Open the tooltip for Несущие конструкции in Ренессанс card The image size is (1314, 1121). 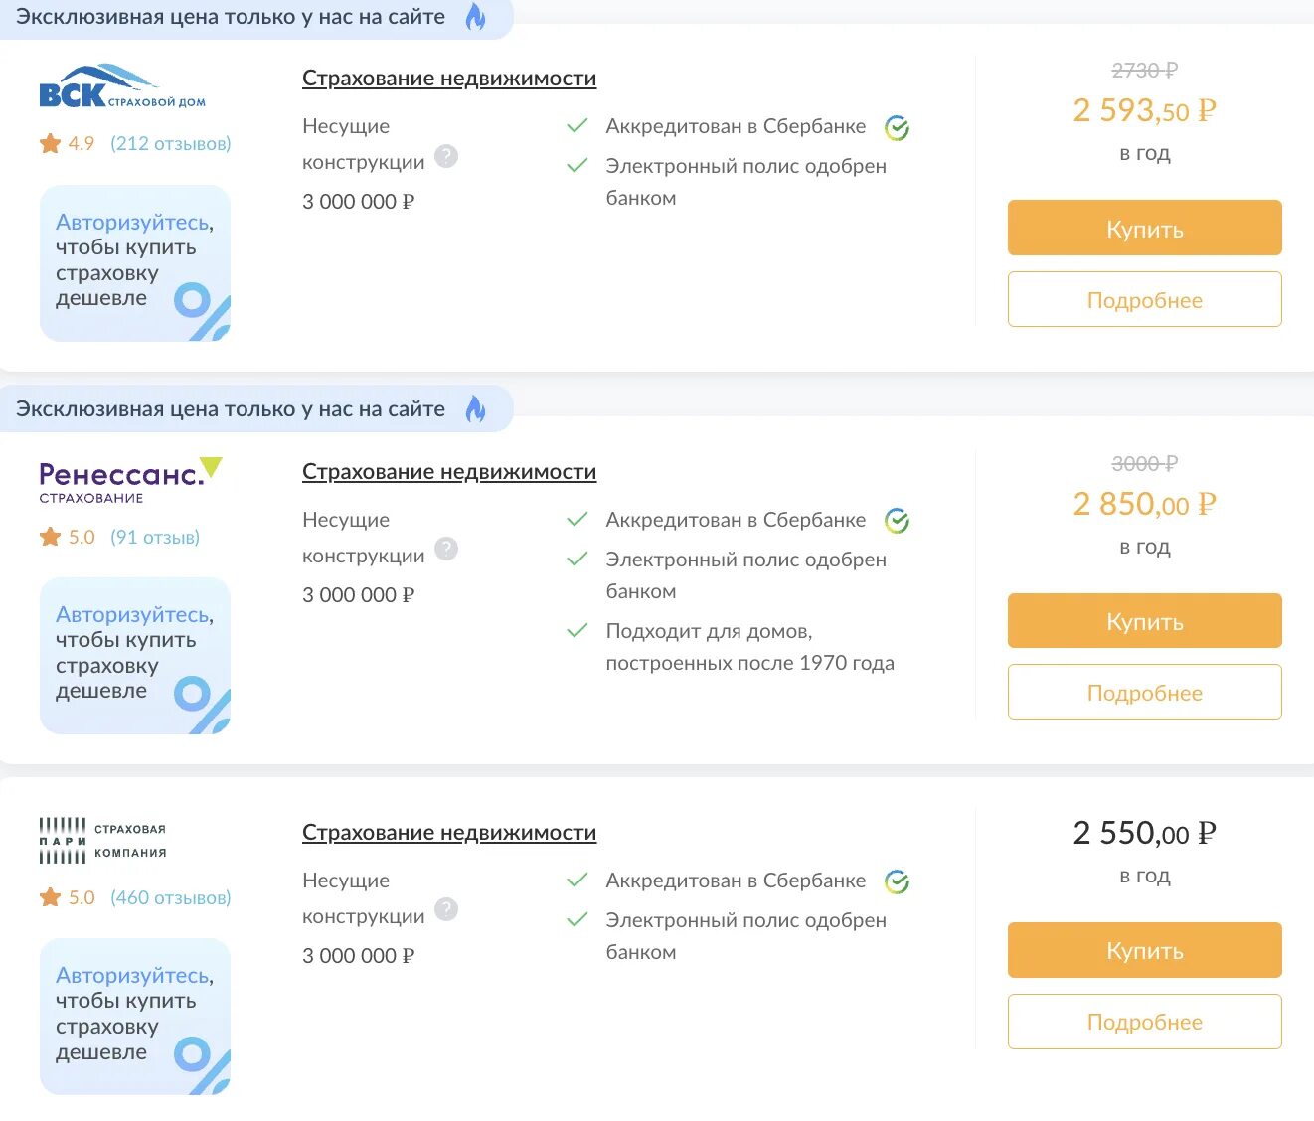click(445, 550)
